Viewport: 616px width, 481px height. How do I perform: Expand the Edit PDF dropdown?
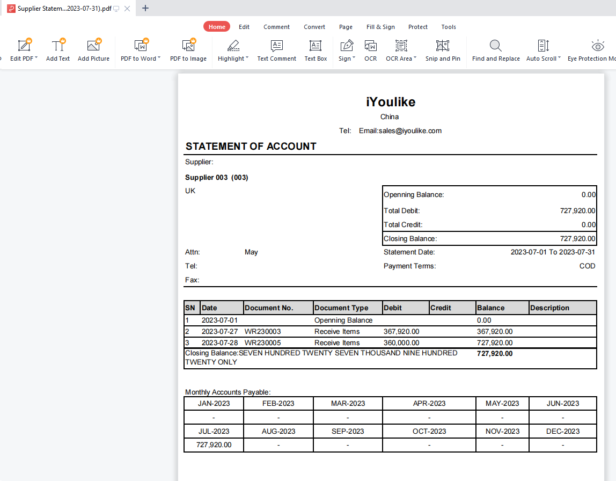[x=36, y=59]
